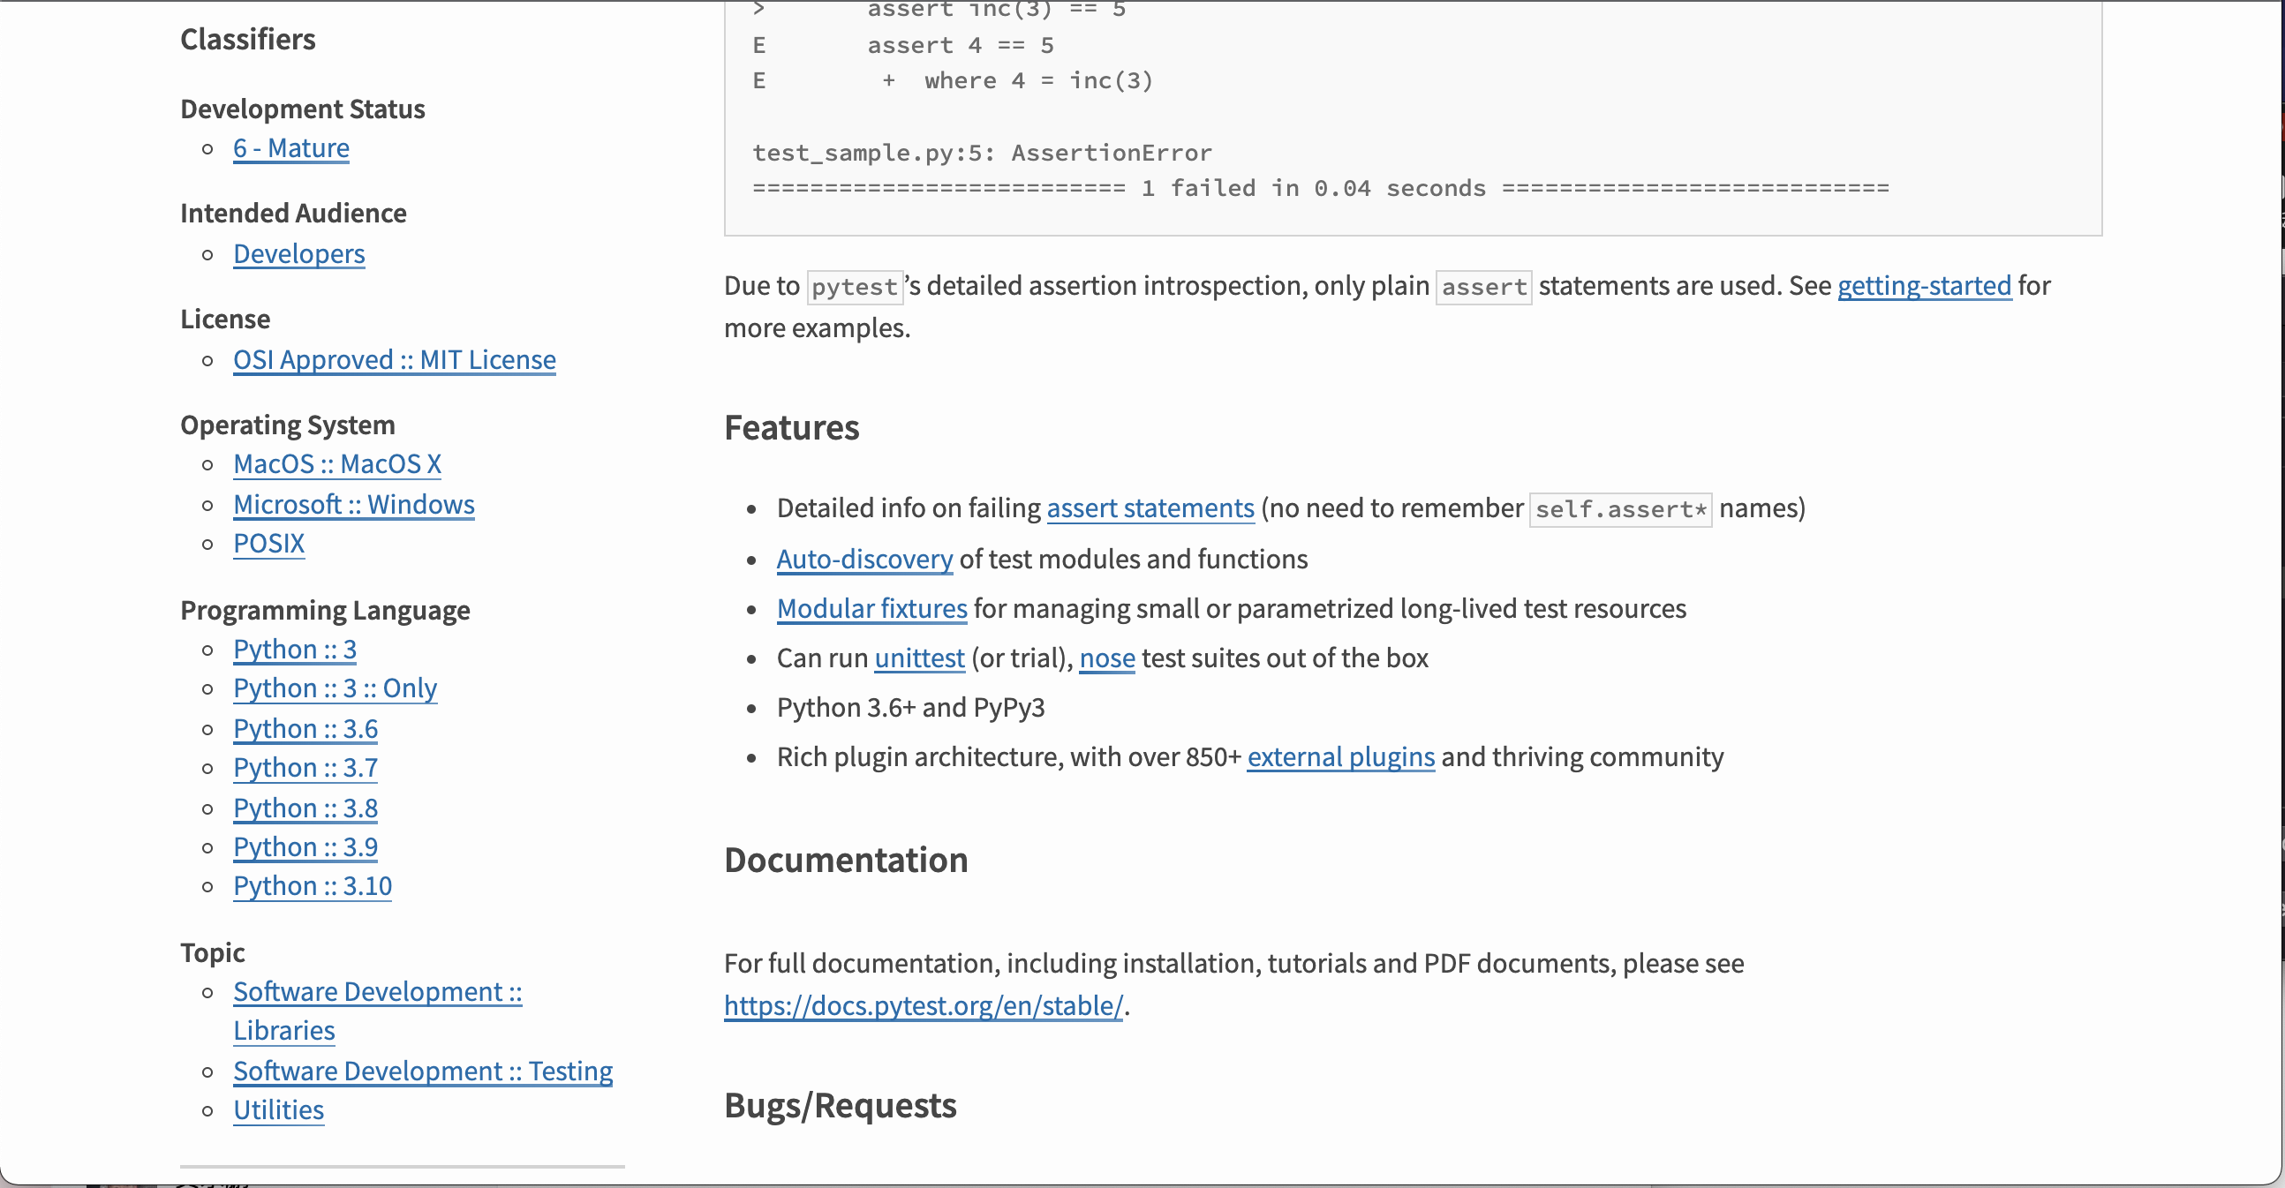
Task: Click the POSIX operating system link
Action: pos(268,544)
